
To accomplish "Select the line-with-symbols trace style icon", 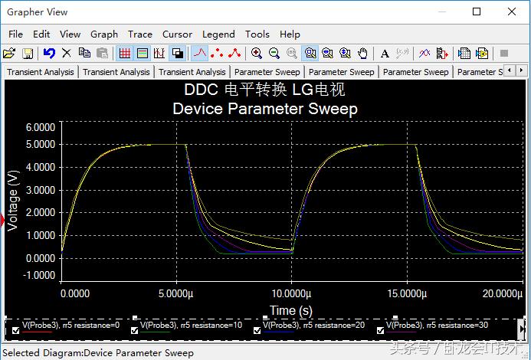I will [234, 53].
